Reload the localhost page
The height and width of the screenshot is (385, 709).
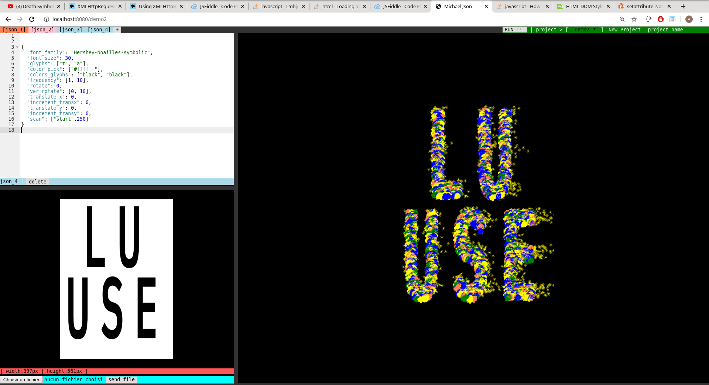coord(32,19)
